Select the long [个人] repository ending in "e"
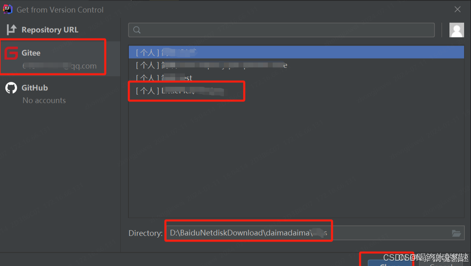471x266 pixels. tap(296, 65)
